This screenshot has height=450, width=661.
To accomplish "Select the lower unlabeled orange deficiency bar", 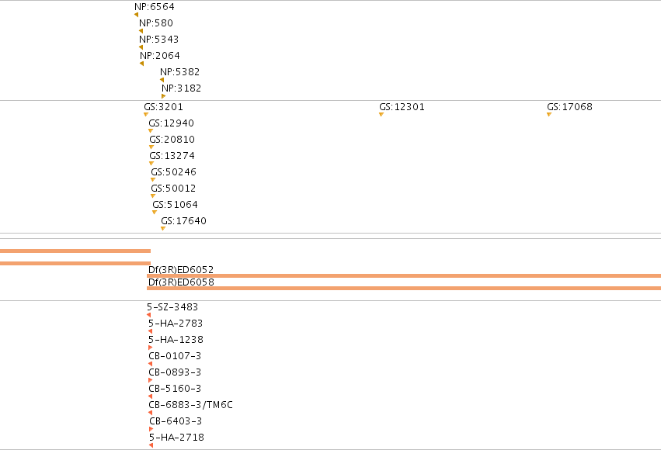I will point(75,264).
